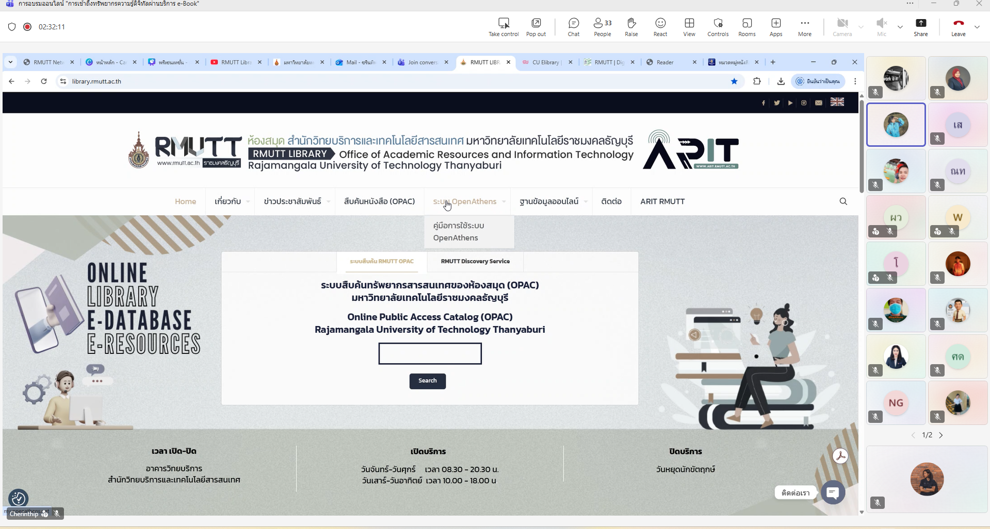Open คู่มือการใช้ระบบ OpenAthens menu item
Viewport: 990px width, 529px height.
pos(458,232)
